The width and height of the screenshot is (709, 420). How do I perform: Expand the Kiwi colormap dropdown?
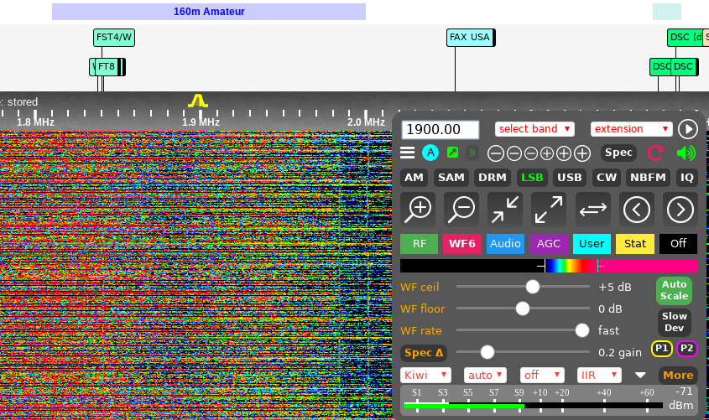425,375
